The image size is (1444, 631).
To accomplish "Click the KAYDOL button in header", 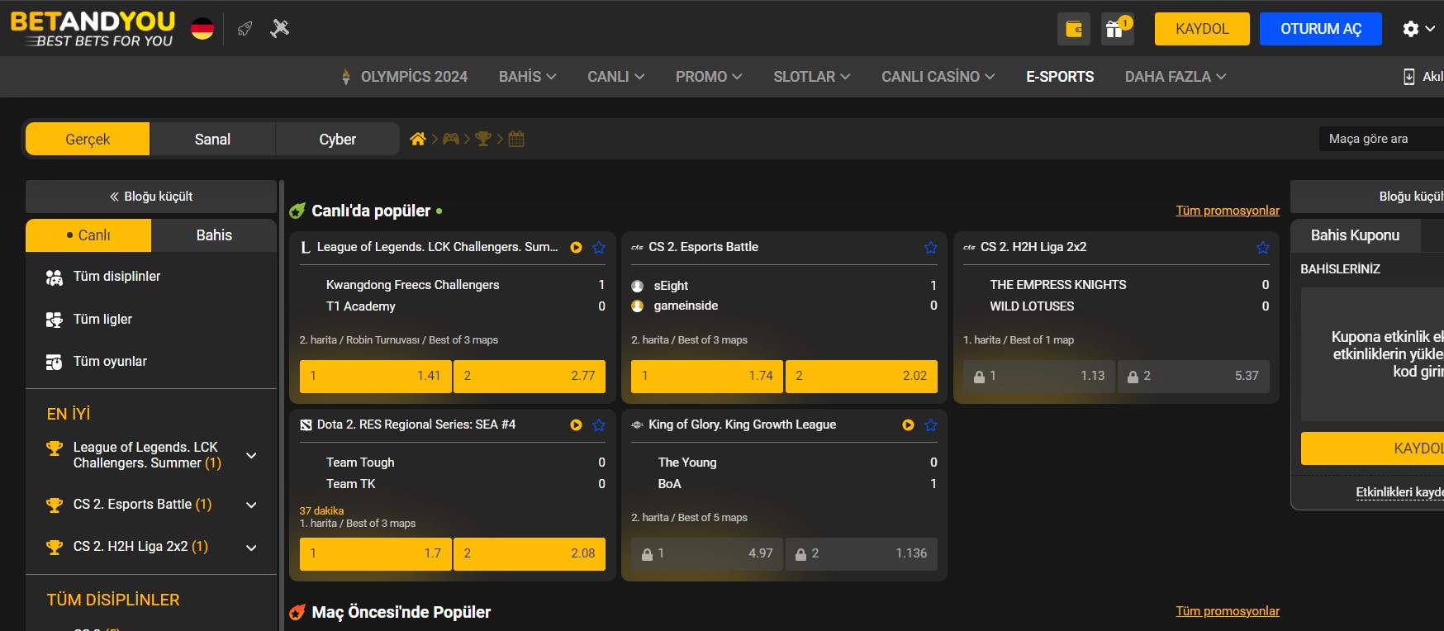I will coord(1202,29).
